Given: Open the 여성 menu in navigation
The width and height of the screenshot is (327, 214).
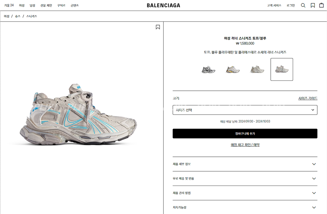Looking at the screenshot, I should pos(22,5).
